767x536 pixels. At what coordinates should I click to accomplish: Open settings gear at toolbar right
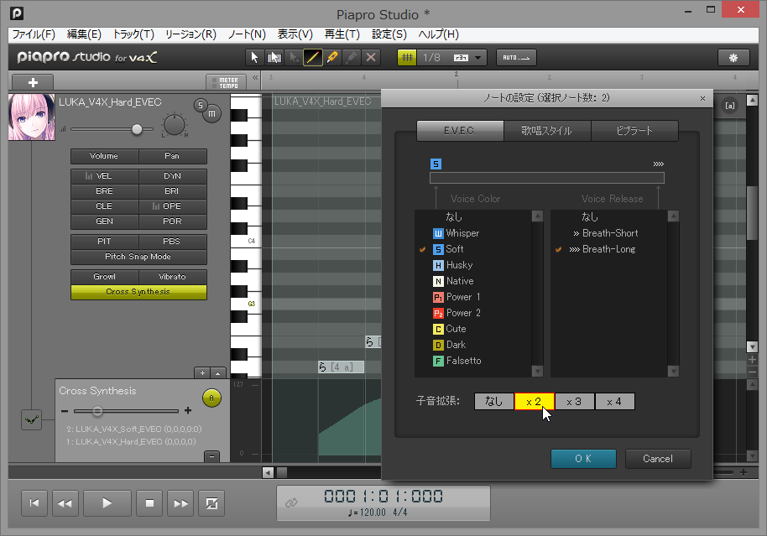pos(733,58)
